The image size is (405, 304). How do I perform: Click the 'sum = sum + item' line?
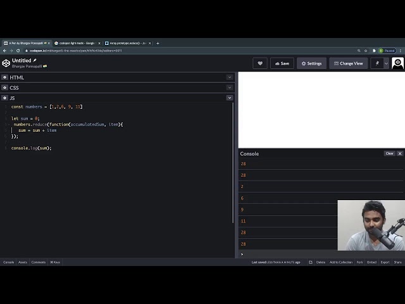37,130
